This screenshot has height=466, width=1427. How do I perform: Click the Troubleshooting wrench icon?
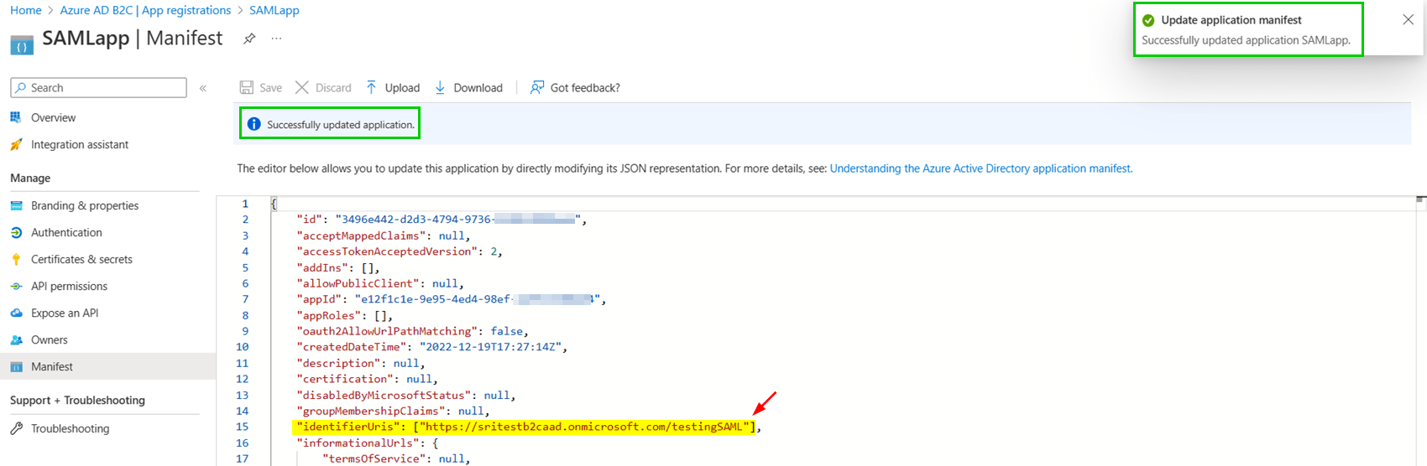pos(16,428)
